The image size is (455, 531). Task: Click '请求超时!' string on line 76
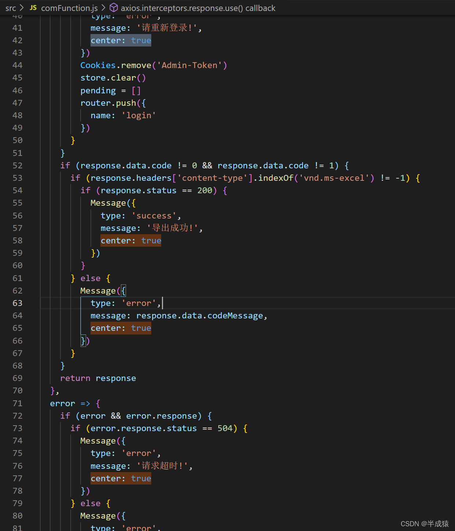point(162,466)
